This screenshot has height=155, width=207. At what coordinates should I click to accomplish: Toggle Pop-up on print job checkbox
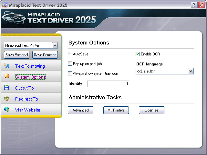(x=70, y=64)
